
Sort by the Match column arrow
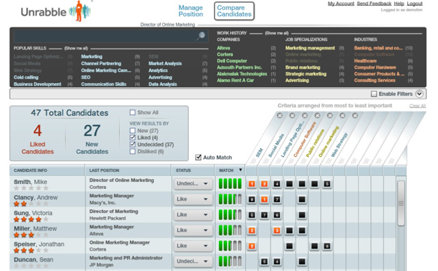tap(240, 170)
